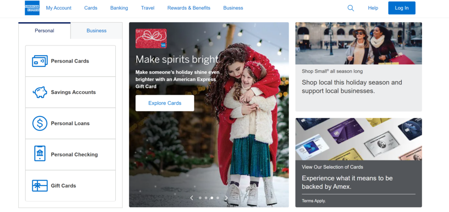
Task: Click the Gift Cards present icon
Action: pyautogui.click(x=40, y=186)
